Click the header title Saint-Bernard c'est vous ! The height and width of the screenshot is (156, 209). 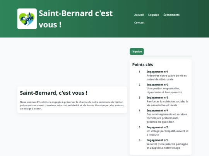[x=75, y=19]
